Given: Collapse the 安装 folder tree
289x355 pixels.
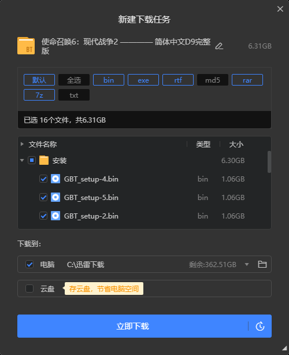Looking at the screenshot, I should [x=22, y=160].
